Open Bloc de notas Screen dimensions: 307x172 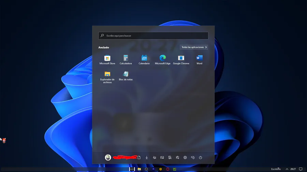click(126, 76)
